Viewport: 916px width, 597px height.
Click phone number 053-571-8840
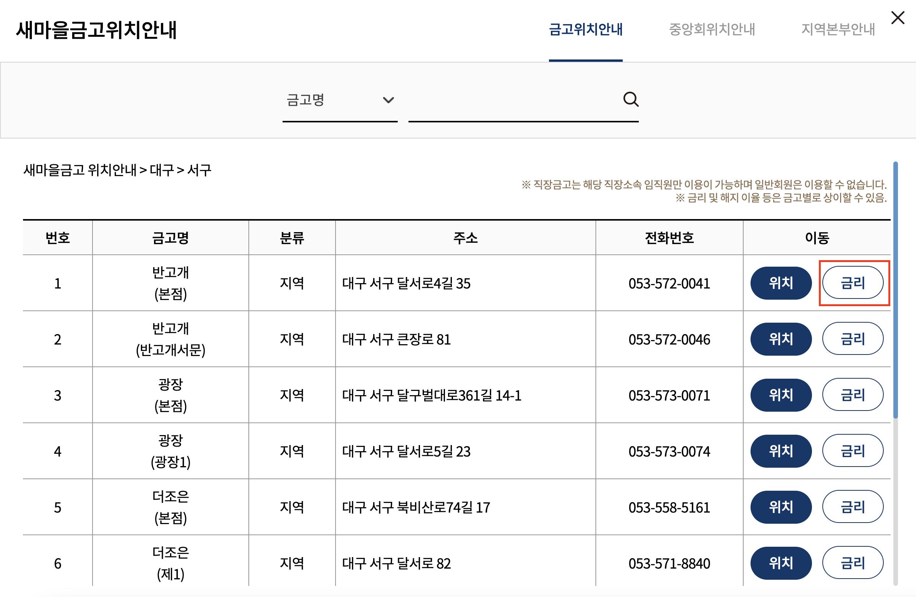[669, 564]
